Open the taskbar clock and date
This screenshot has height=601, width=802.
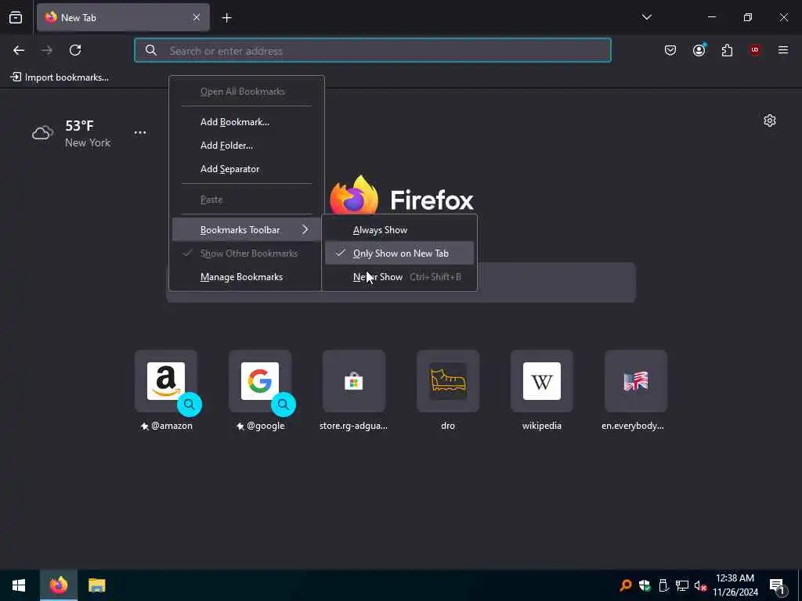tap(735, 585)
